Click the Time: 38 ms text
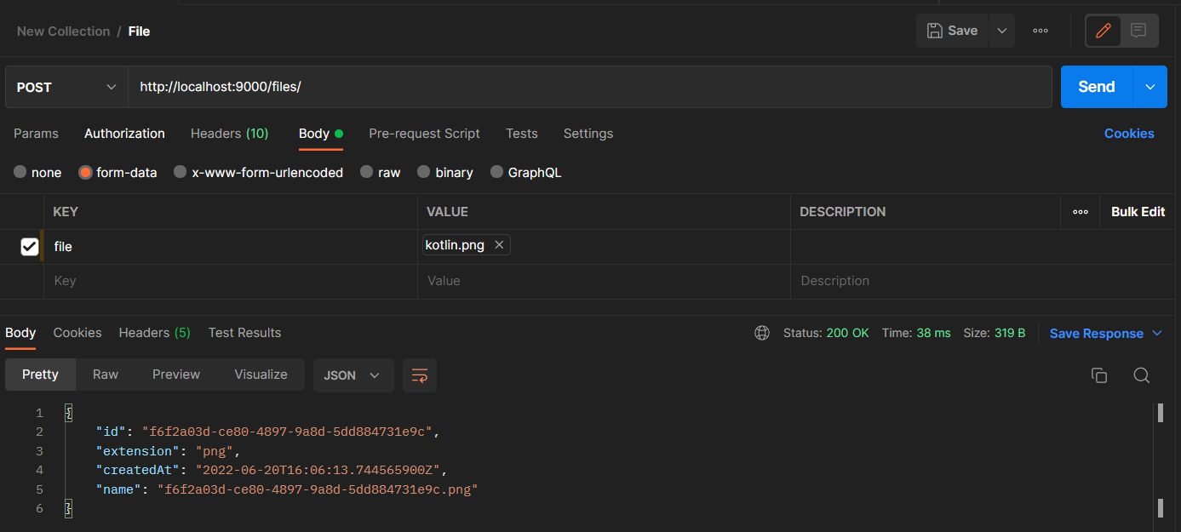Viewport: 1181px width, 532px height. tap(916, 333)
